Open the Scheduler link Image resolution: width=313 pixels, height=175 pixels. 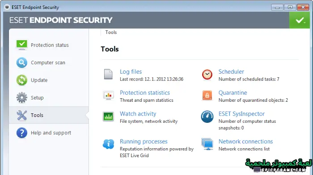(x=231, y=71)
